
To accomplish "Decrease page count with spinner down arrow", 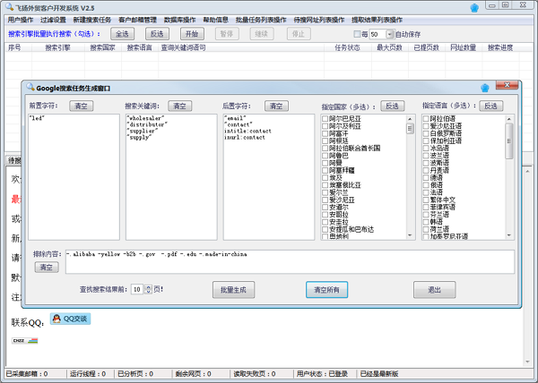I will [148, 292].
